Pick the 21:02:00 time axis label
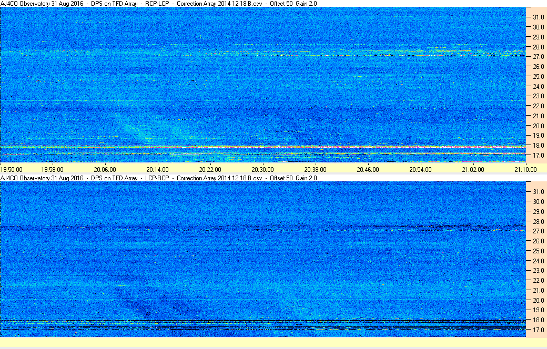 [473, 170]
